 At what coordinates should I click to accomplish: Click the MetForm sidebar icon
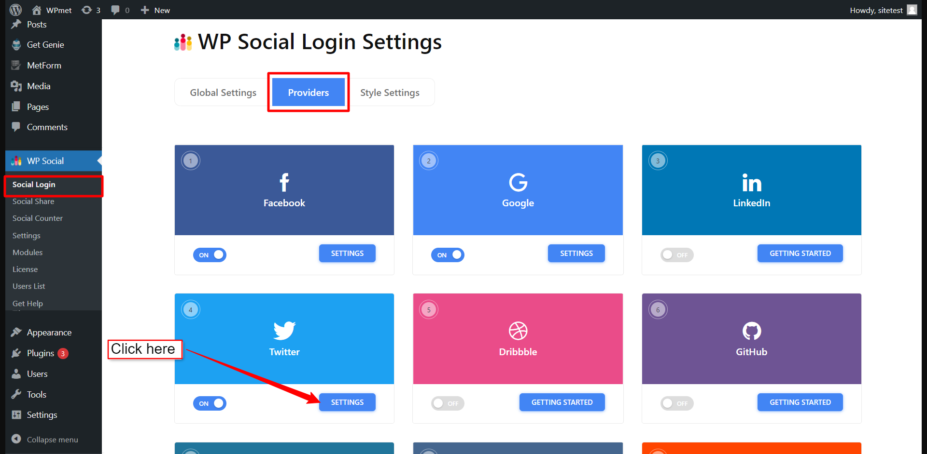click(x=16, y=65)
